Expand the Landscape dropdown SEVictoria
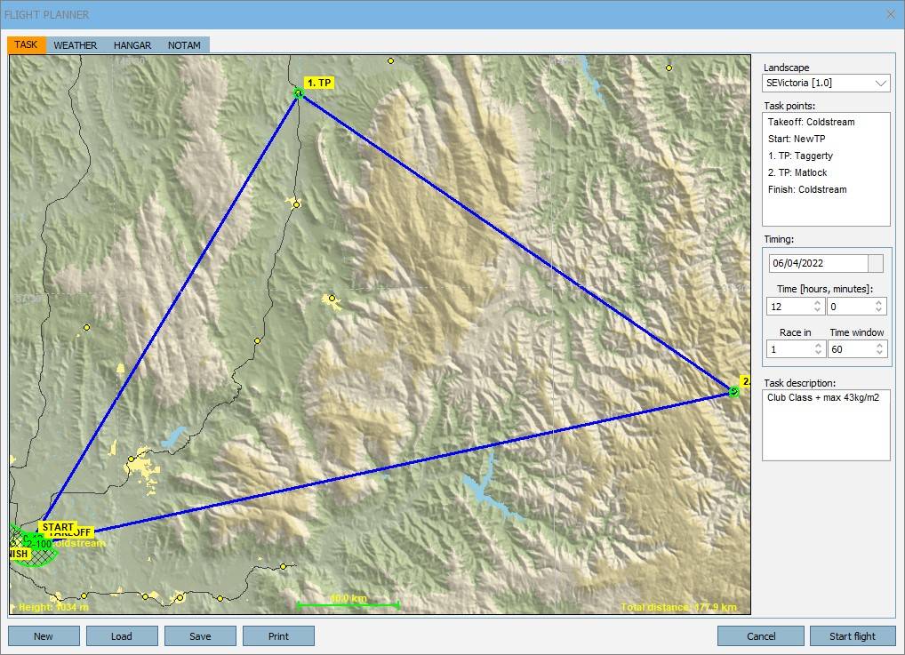This screenshot has width=905, height=655. (x=880, y=84)
